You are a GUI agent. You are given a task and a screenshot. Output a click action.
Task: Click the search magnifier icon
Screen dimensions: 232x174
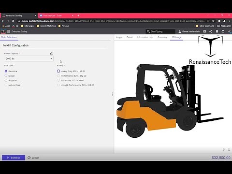coord(148,31)
